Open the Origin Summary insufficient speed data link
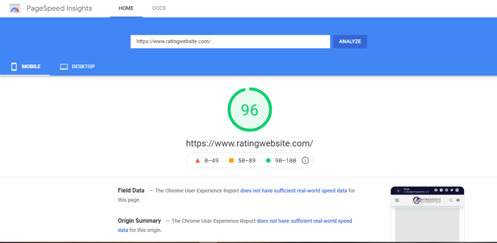Viewport: 497px width, 243px height. [x=304, y=221]
